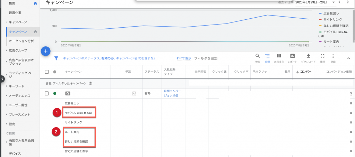Expand 高度な入札単価調整 sidebar item
Viewport: 355px width, 157px height.
pos(7,142)
